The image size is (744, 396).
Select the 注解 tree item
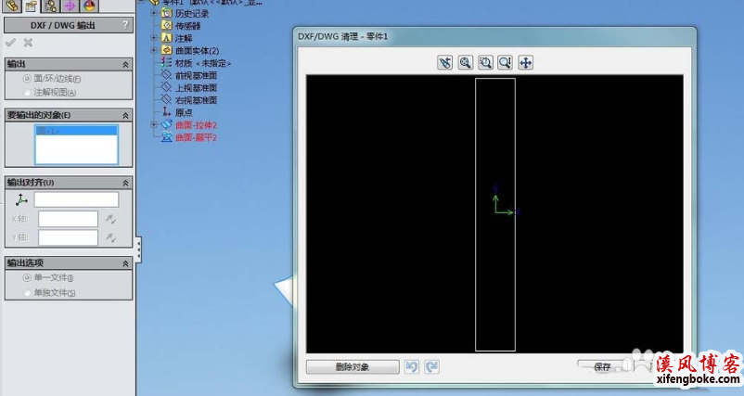(x=184, y=38)
